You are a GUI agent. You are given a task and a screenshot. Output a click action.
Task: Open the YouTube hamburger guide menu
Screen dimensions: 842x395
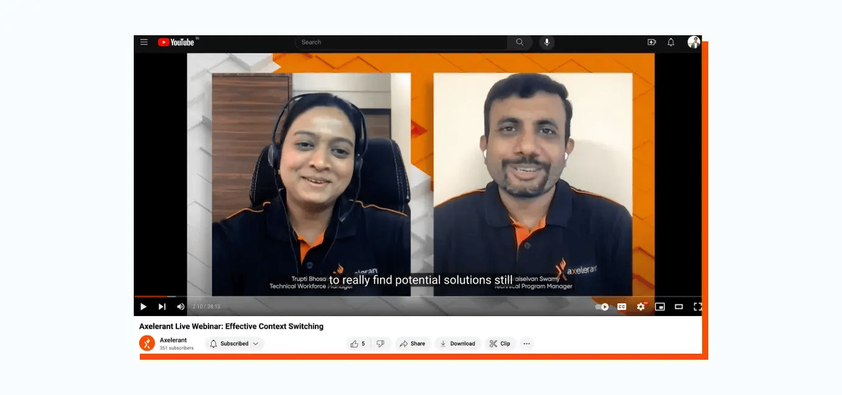click(x=144, y=42)
